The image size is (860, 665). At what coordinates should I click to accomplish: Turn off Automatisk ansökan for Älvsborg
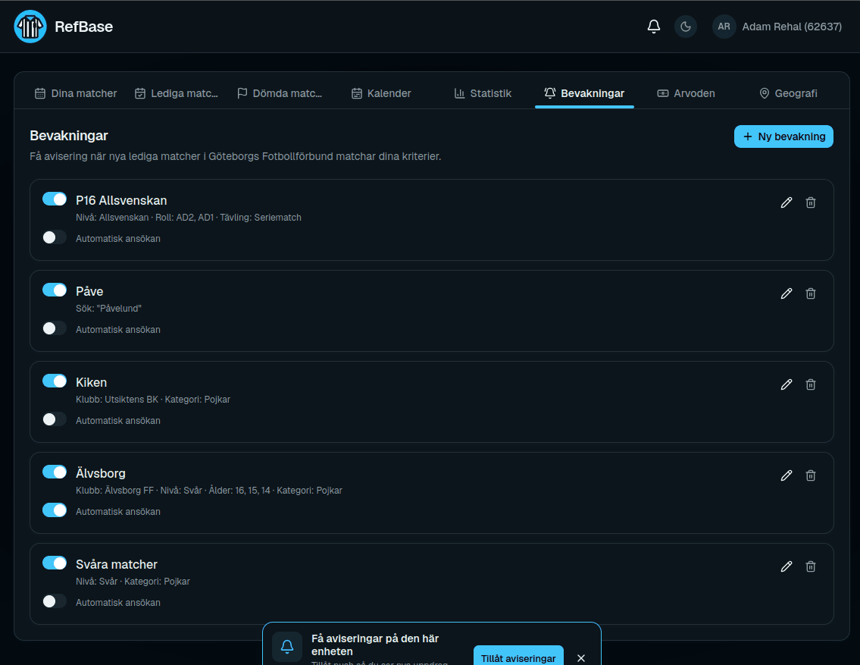pyautogui.click(x=55, y=510)
